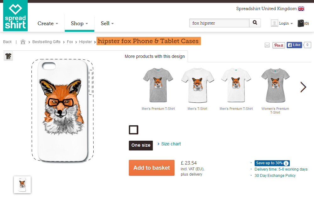Image resolution: width=314 pixels, height=203 pixels.
Task: Click the fox hipster search field
Action: 219,23
